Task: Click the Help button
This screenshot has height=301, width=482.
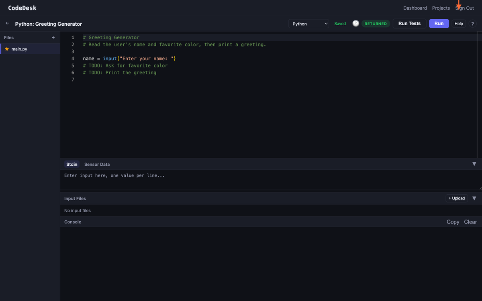Action: point(458,24)
